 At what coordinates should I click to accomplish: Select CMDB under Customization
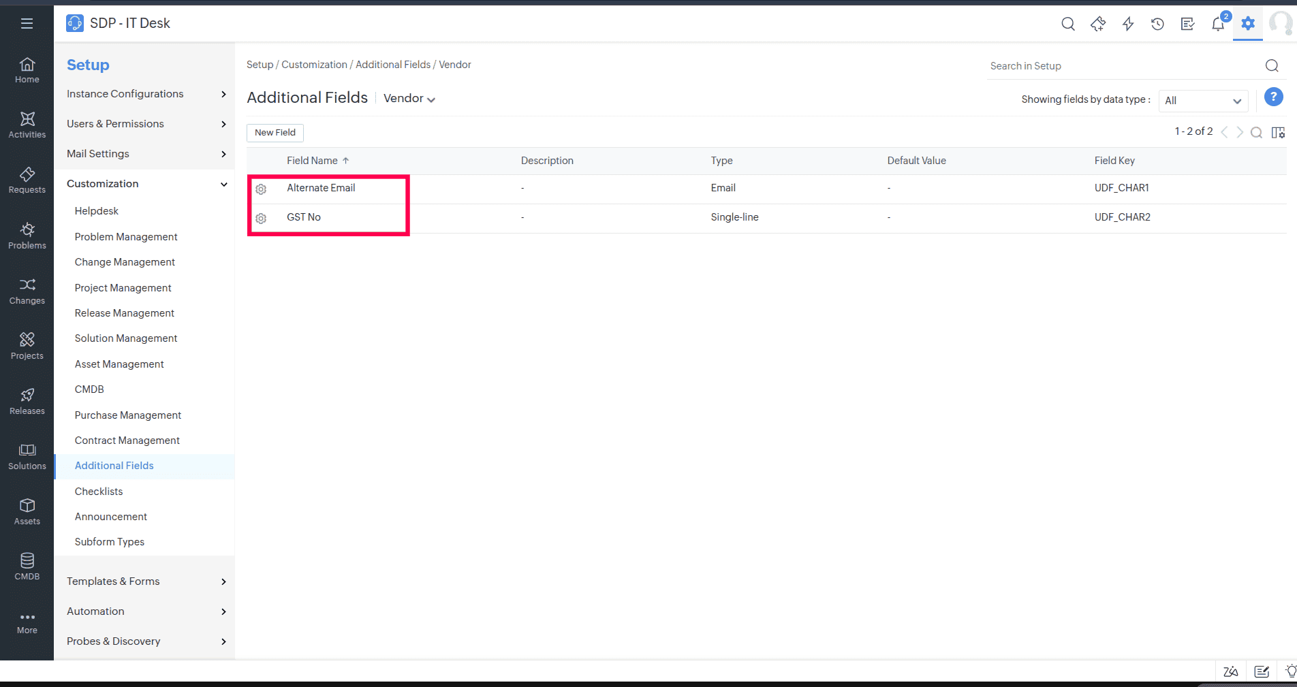pos(89,389)
